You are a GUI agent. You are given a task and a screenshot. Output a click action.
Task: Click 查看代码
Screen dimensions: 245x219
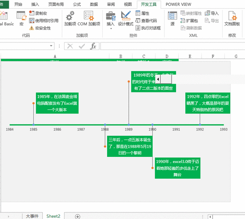pyautogui.click(x=146, y=21)
